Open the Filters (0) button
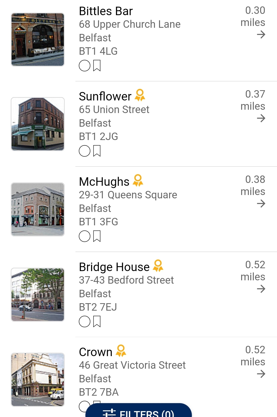277x417 pixels. coord(138,412)
